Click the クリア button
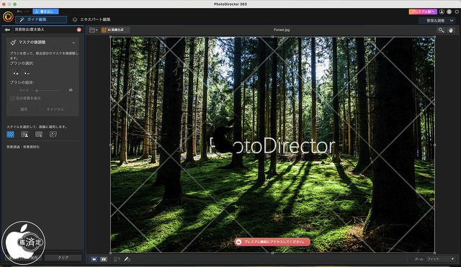Viewport: 461px width, 267px height. point(63,258)
